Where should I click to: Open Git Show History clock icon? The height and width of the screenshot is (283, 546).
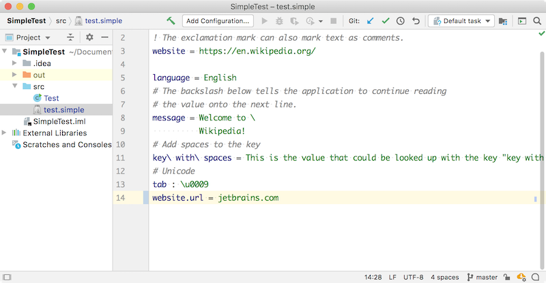(401, 21)
